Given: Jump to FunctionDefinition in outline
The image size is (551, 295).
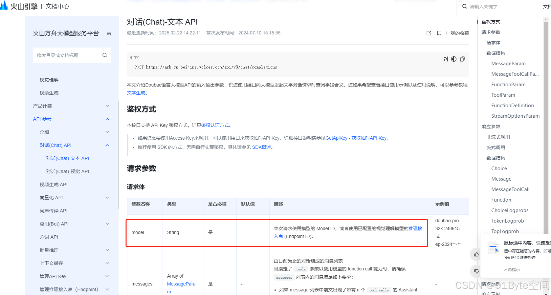Looking at the screenshot, I should point(513,106).
